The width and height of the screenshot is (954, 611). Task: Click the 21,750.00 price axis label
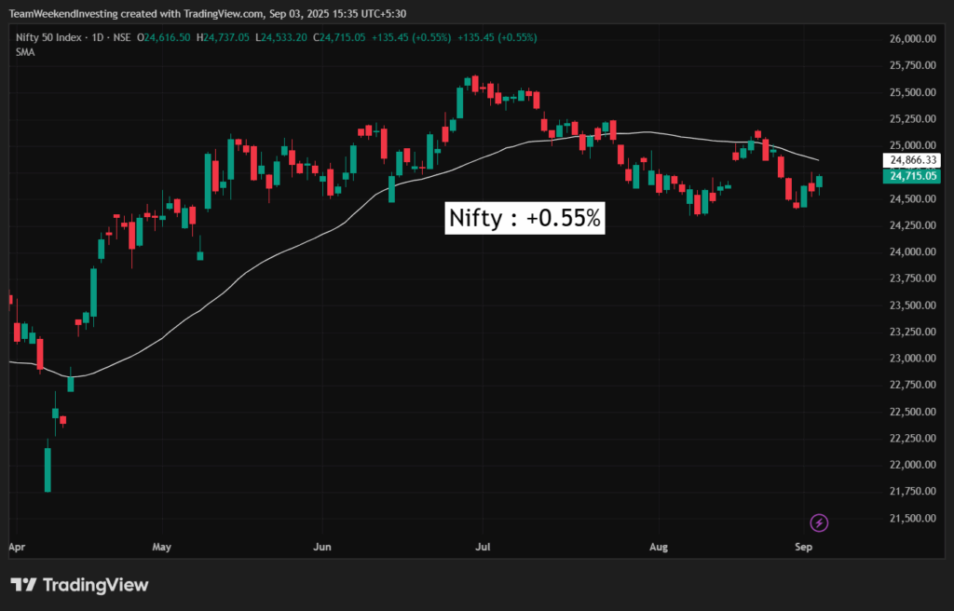click(x=913, y=491)
